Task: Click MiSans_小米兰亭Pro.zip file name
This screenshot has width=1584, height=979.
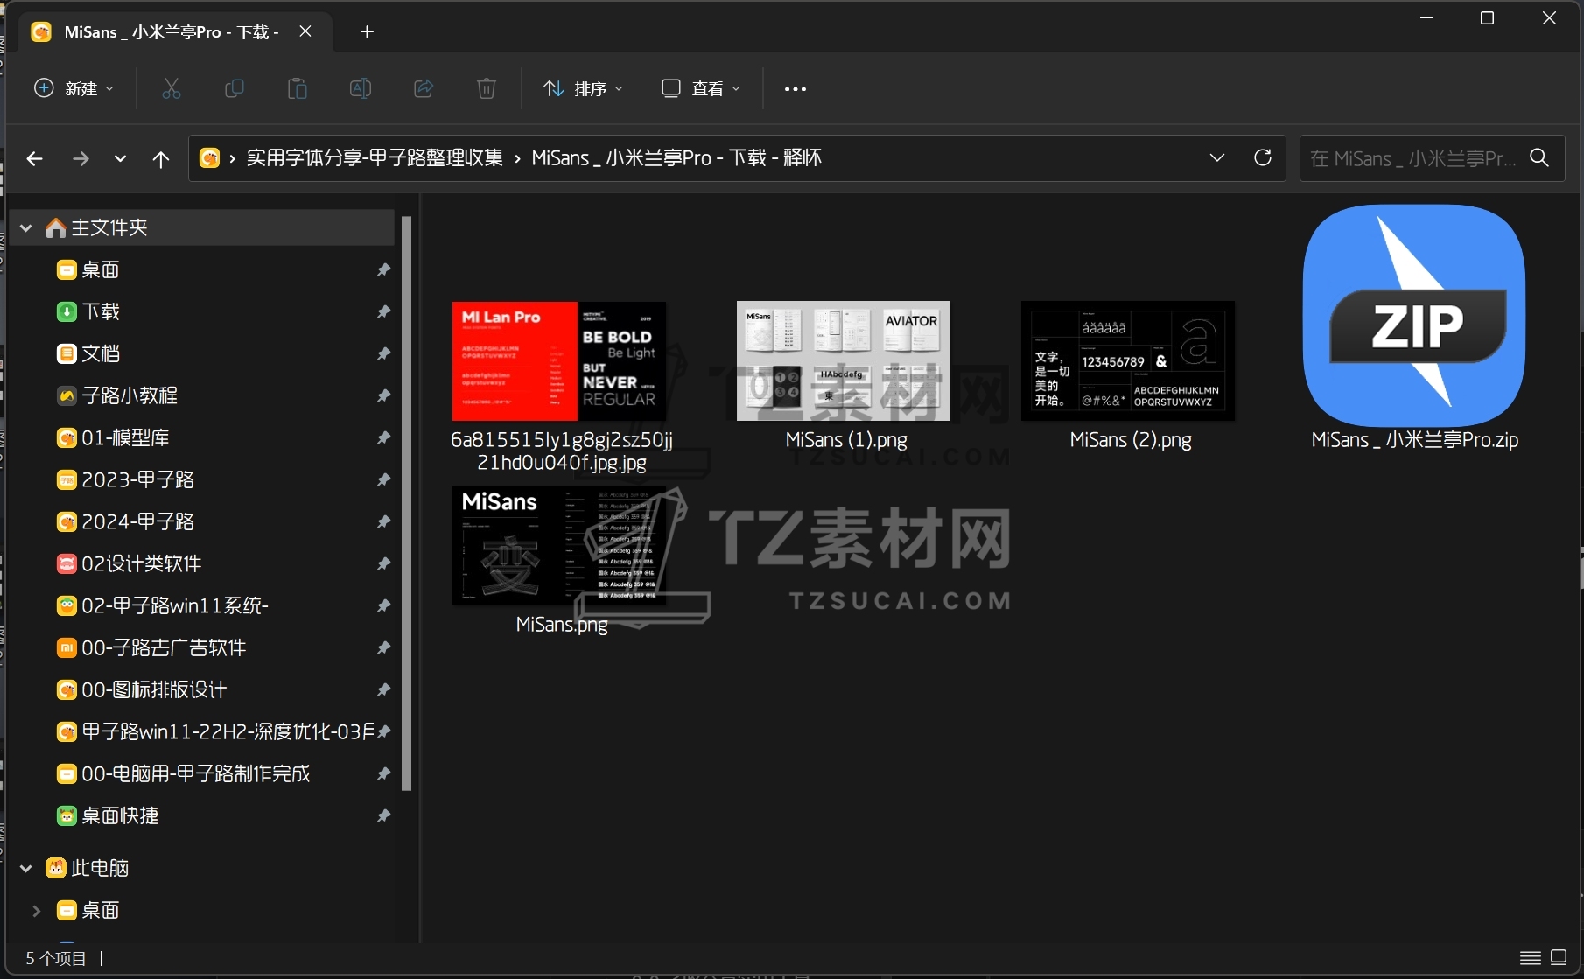Action: point(1415,440)
